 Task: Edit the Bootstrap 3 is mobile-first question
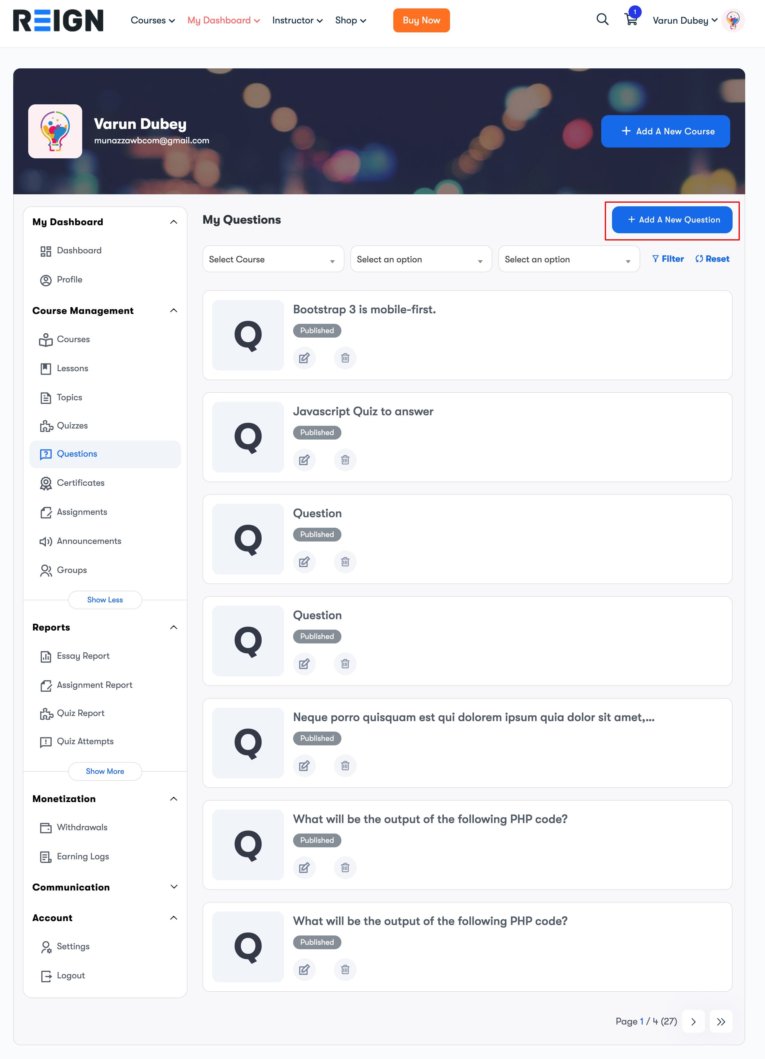tap(304, 358)
